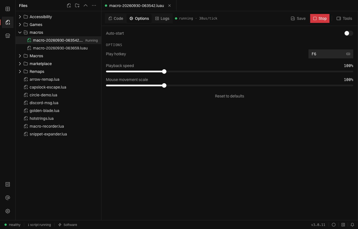This screenshot has width=358, height=229.
Task: Click the Mouse movement scale slider handle
Action: coord(164,85)
